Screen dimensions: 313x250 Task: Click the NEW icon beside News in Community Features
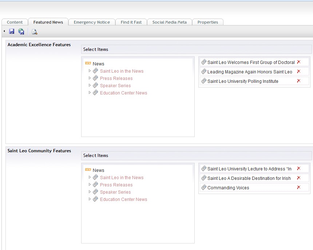pos(88,169)
